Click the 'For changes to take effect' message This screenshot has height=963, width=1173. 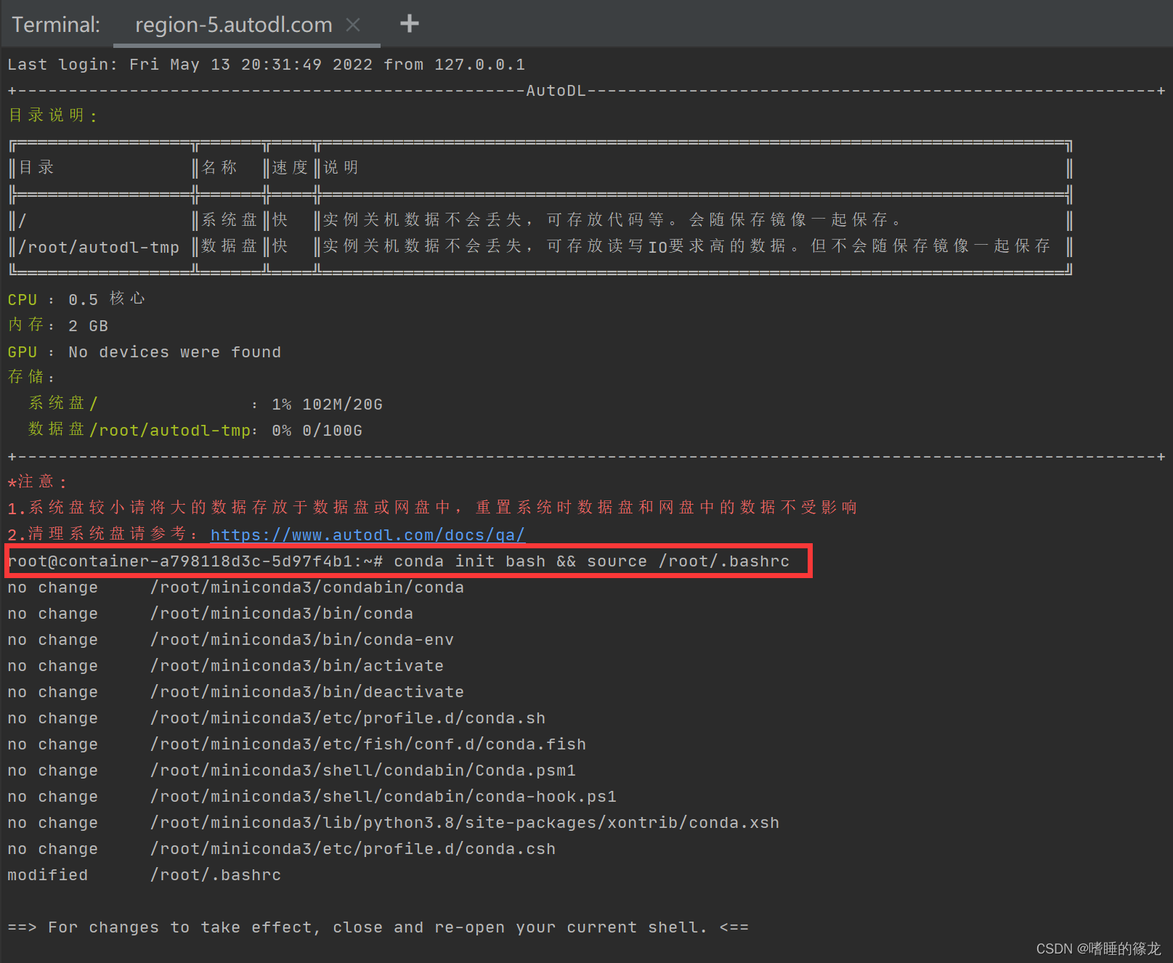pos(378,927)
